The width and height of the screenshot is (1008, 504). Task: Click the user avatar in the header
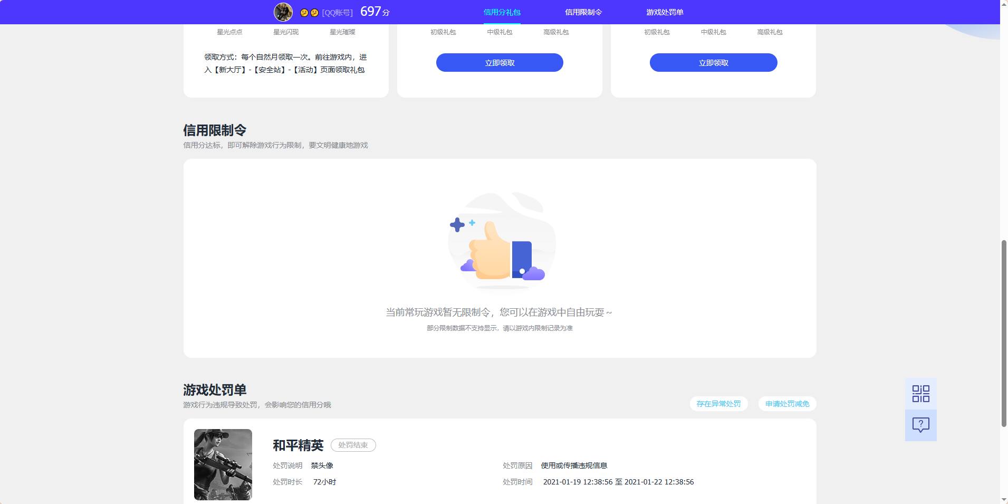tap(283, 12)
